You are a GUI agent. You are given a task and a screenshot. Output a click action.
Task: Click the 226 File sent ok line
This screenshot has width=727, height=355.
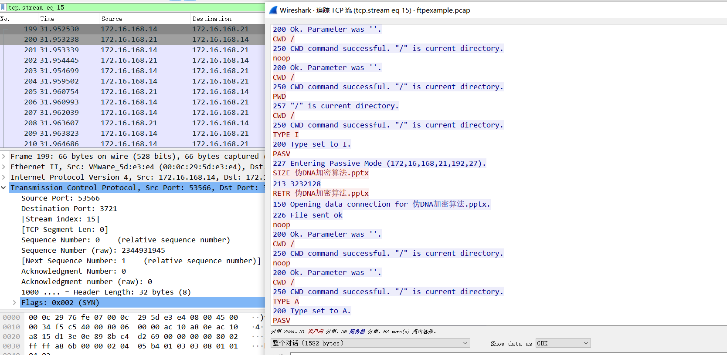coord(308,215)
